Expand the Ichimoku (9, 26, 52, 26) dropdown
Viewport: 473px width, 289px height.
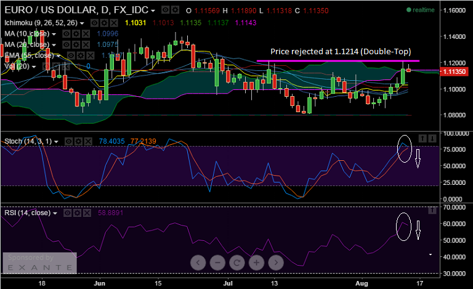tap(82, 23)
